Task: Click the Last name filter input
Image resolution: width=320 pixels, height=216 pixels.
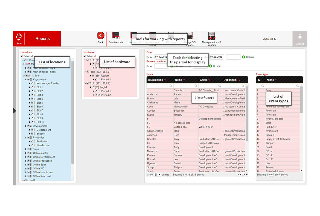Action: (x=160, y=86)
